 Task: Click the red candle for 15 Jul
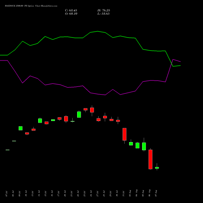[x=47, y=123]
